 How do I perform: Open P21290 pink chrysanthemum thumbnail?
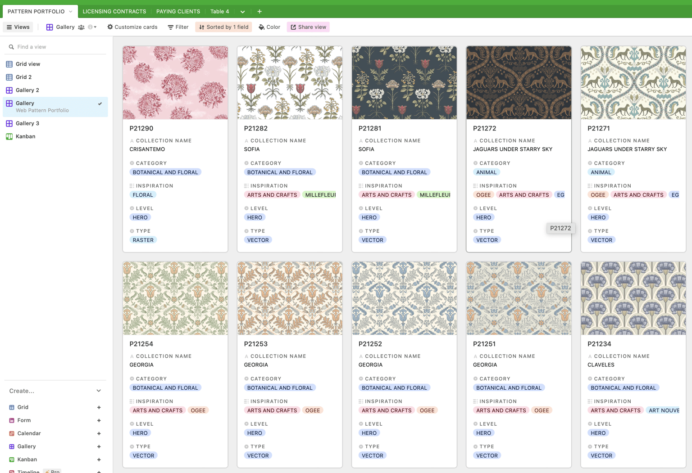pyautogui.click(x=175, y=82)
